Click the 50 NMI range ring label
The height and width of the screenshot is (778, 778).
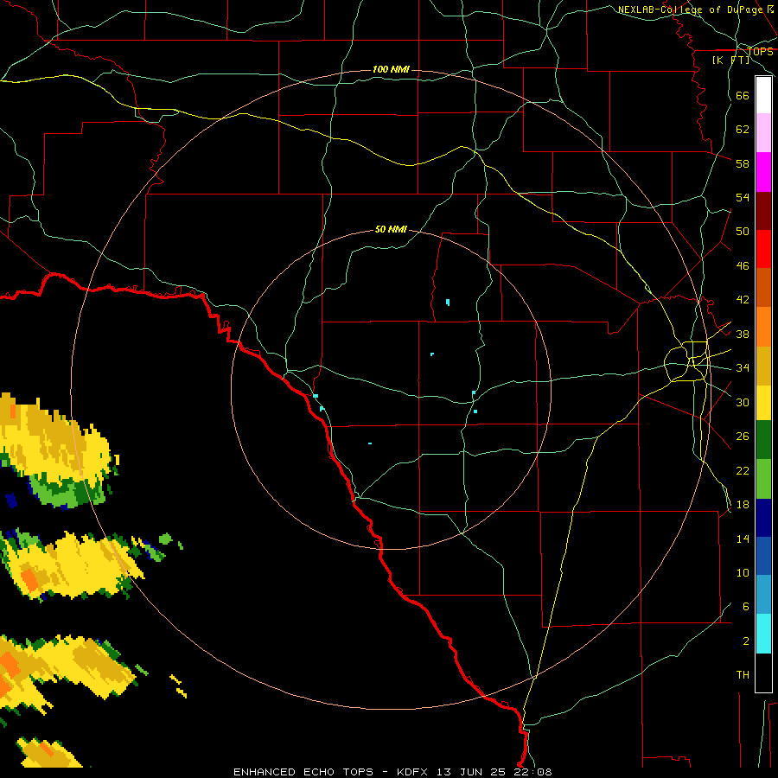tap(391, 229)
